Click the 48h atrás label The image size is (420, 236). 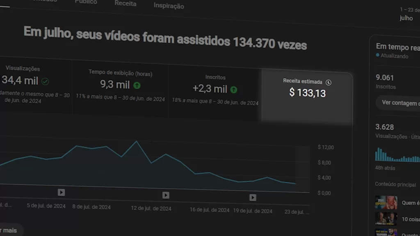[x=385, y=168]
